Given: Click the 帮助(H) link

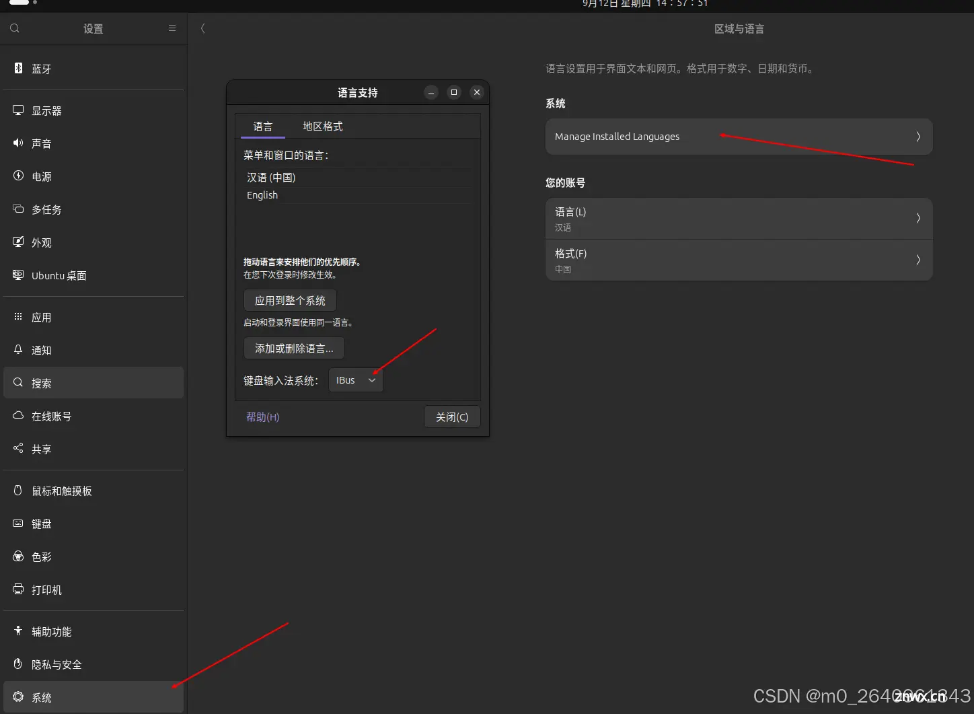Looking at the screenshot, I should (x=263, y=417).
